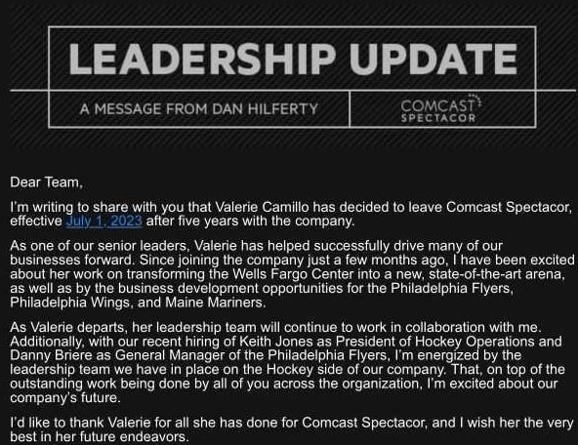Click the phrase 'company's future.'
The width and height of the screenshot is (578, 445).
click(65, 398)
